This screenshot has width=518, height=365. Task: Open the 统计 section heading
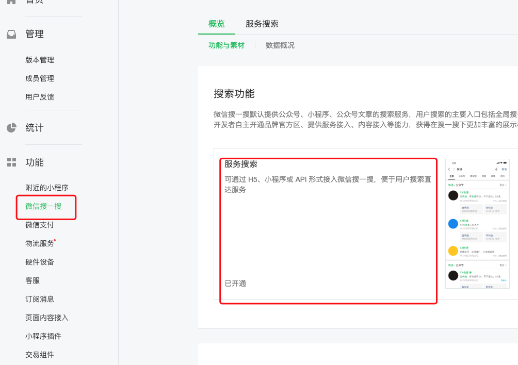(35, 128)
